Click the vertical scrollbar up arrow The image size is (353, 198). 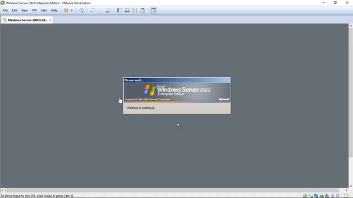pos(351,26)
